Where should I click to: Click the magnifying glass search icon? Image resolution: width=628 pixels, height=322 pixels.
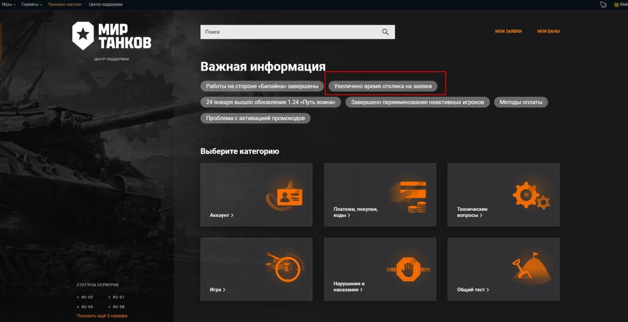[x=386, y=32]
